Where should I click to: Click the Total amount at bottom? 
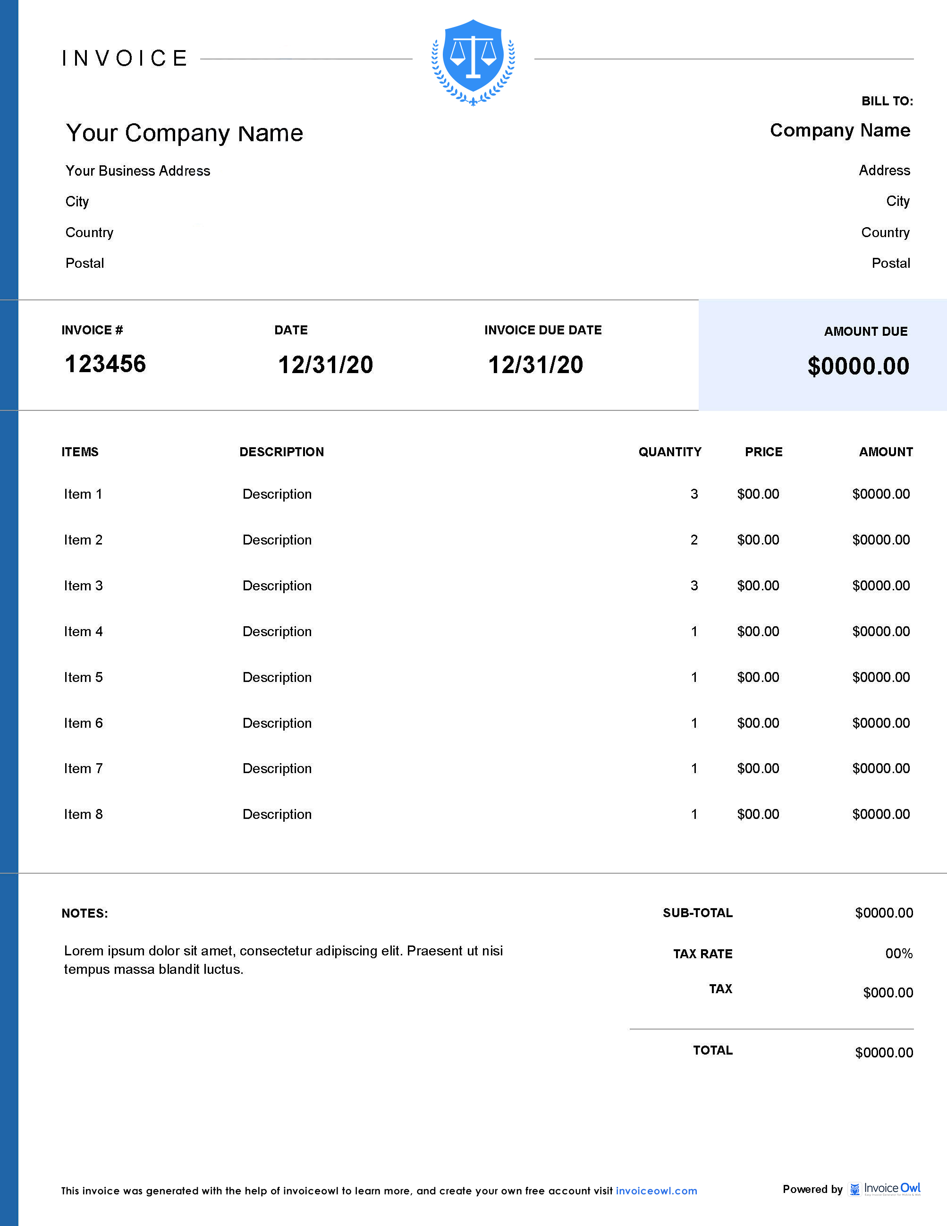point(884,1053)
